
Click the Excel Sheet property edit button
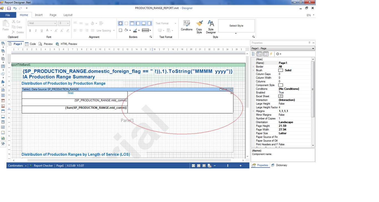[x=281, y=96]
